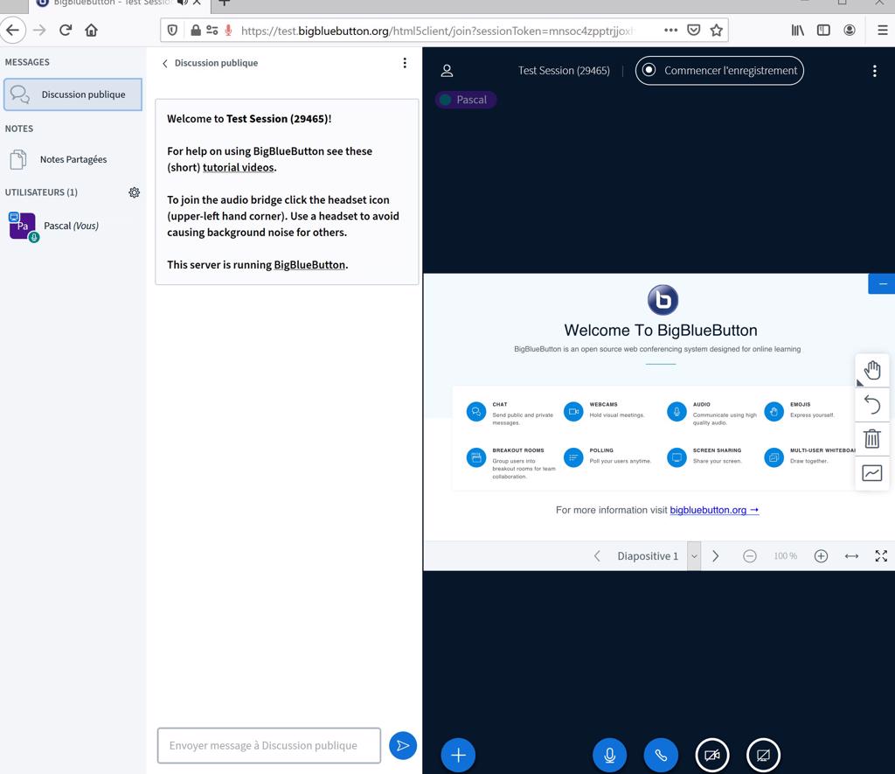The image size is (895, 774).
Task: Toggle multi-user whiteboard mode
Action: (x=872, y=473)
